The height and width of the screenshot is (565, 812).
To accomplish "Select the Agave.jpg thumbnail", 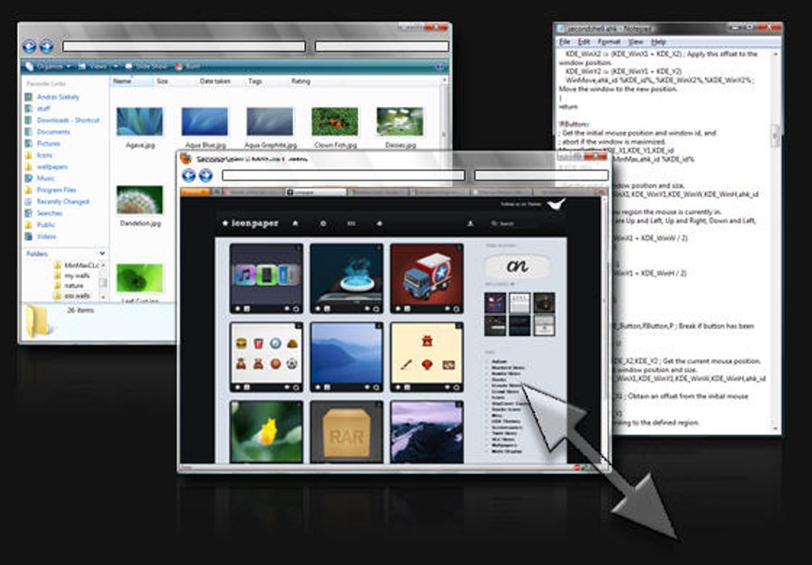I will click(140, 122).
